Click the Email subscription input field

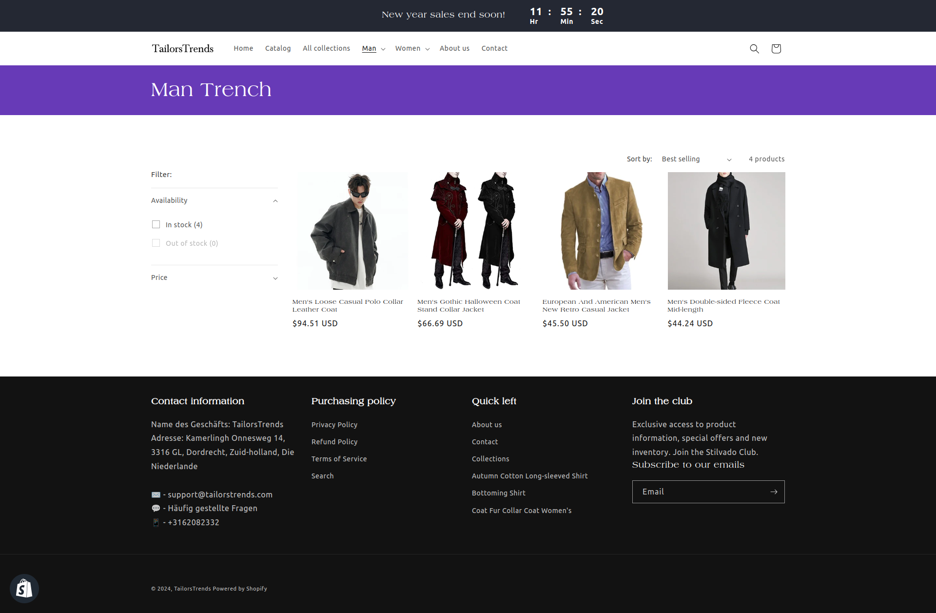point(700,492)
